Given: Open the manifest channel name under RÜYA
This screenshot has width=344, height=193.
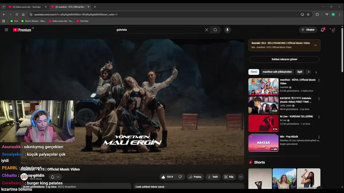Looking at the screenshot, I should coord(284,87).
